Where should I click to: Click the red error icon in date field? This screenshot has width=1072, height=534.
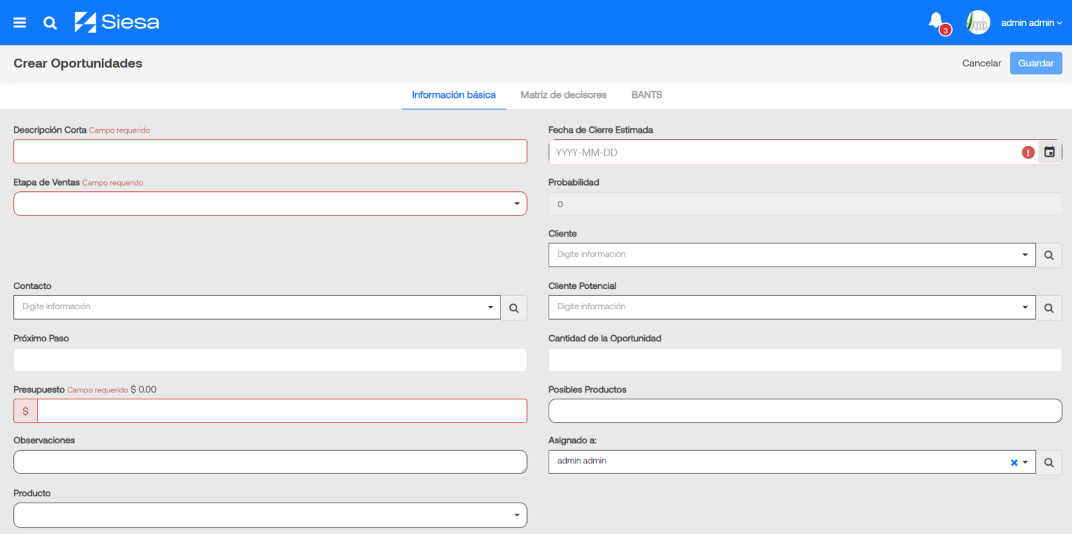1028,152
